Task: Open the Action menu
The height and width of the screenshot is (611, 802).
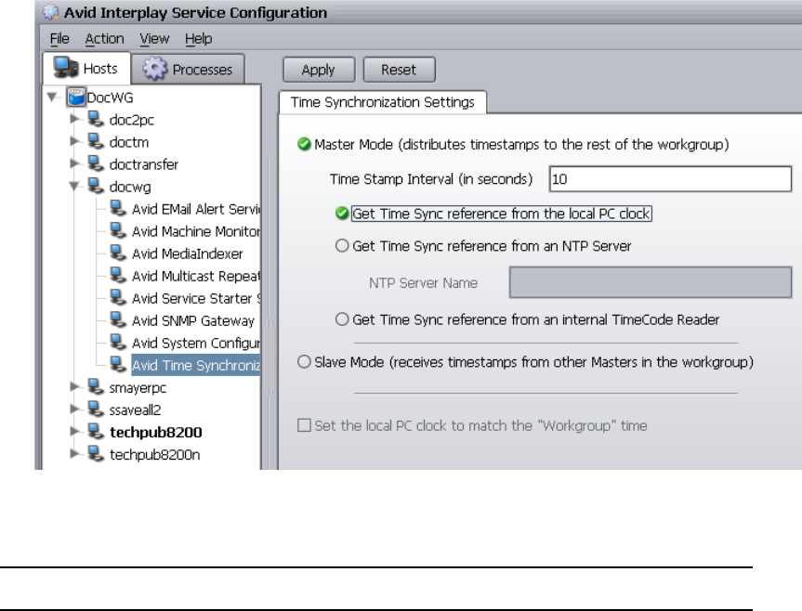Action: pyautogui.click(x=104, y=39)
